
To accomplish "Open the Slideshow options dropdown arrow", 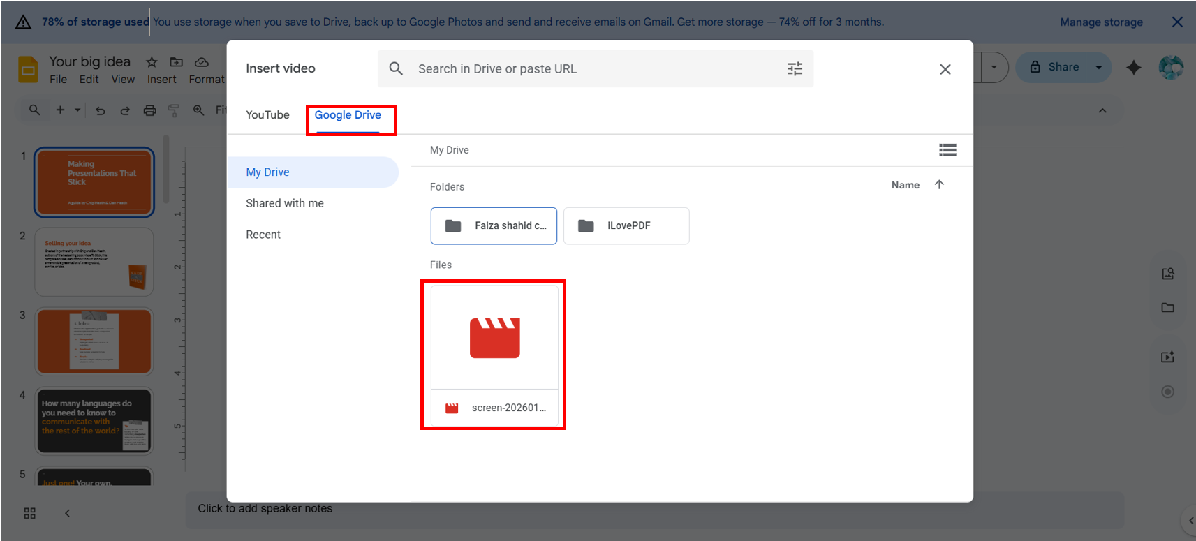I will tap(994, 68).
